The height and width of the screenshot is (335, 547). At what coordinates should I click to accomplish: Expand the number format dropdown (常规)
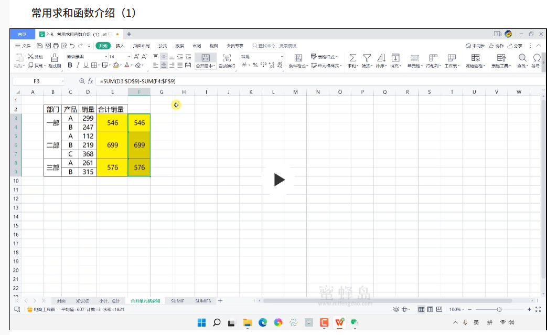coord(282,57)
